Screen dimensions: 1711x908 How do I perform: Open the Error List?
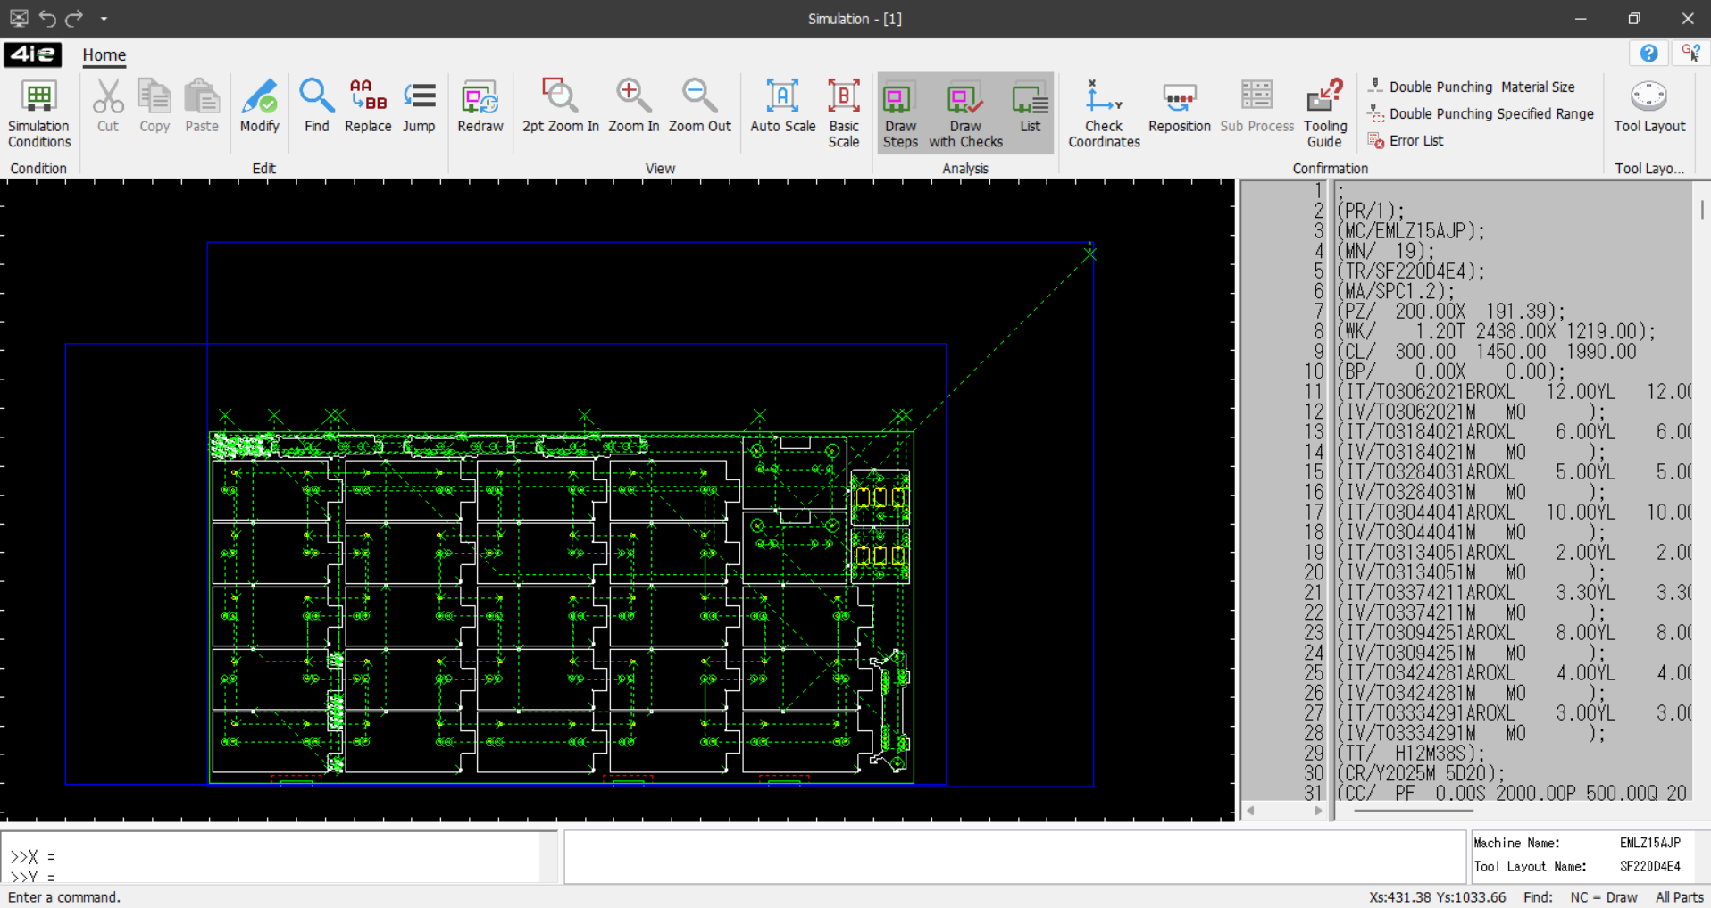1415,141
